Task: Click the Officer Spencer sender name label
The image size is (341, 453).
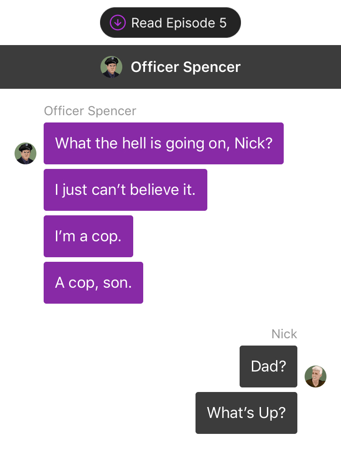Action: click(x=90, y=111)
